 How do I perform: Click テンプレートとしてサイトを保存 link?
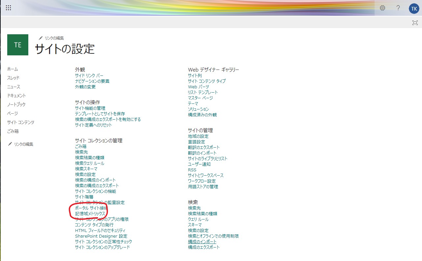tap(100, 114)
